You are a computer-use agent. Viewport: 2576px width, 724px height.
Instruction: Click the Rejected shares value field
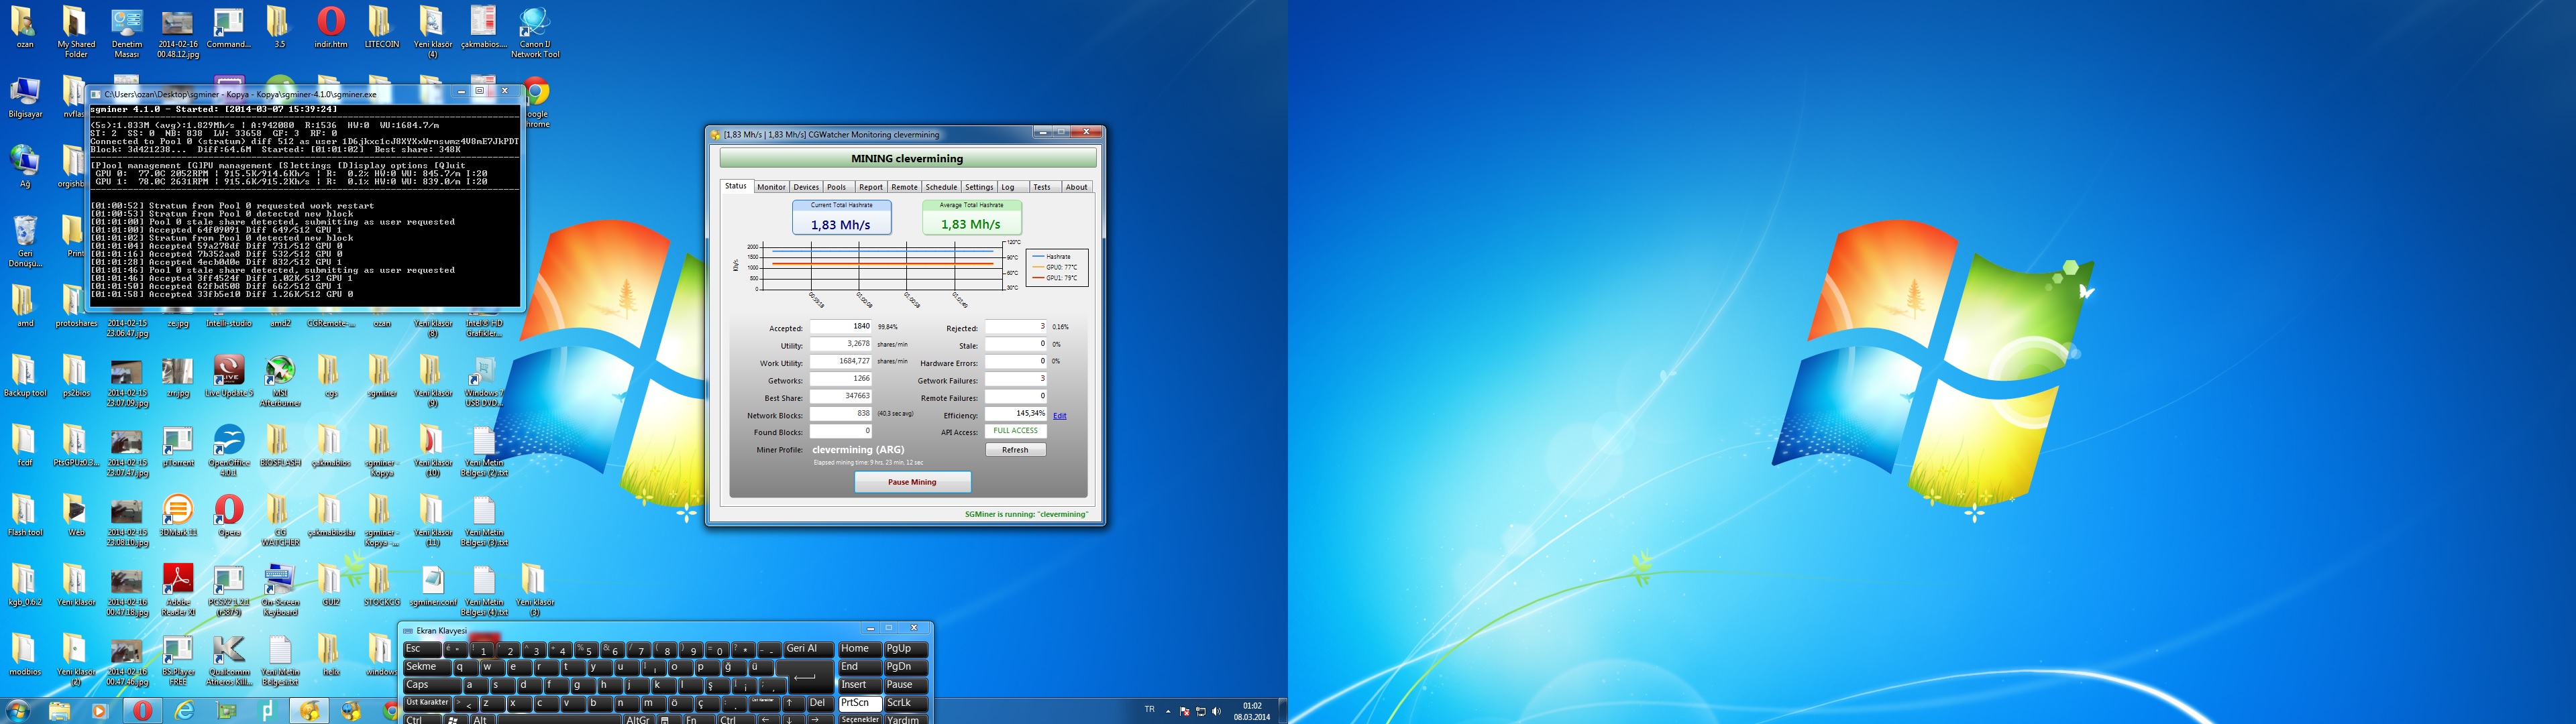[1016, 327]
